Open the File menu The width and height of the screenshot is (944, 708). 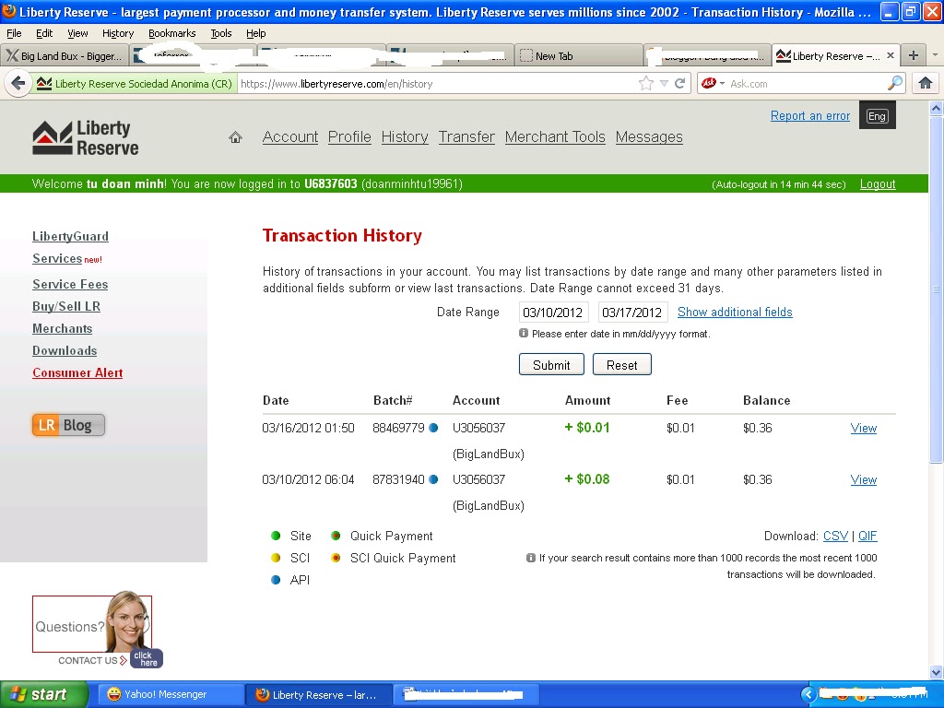coord(14,33)
